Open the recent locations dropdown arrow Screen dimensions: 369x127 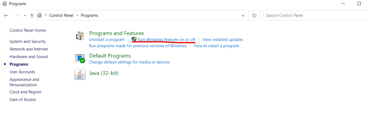tap(25, 16)
